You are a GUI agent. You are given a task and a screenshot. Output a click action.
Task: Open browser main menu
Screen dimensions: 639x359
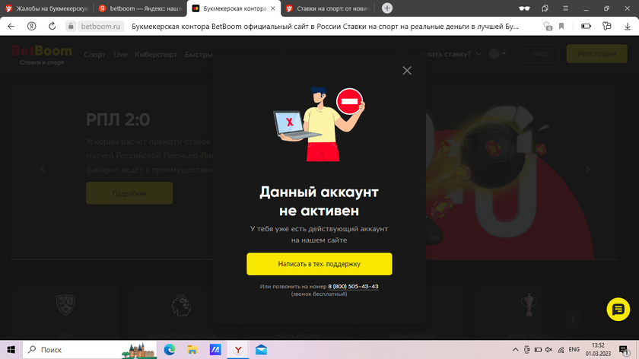565,8
